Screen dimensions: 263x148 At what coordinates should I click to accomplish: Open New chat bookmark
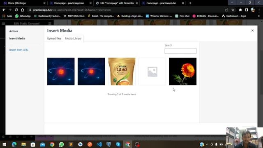pos(182,16)
